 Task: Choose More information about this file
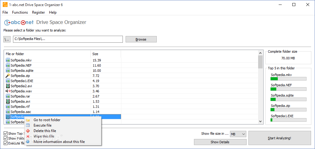click(63, 141)
